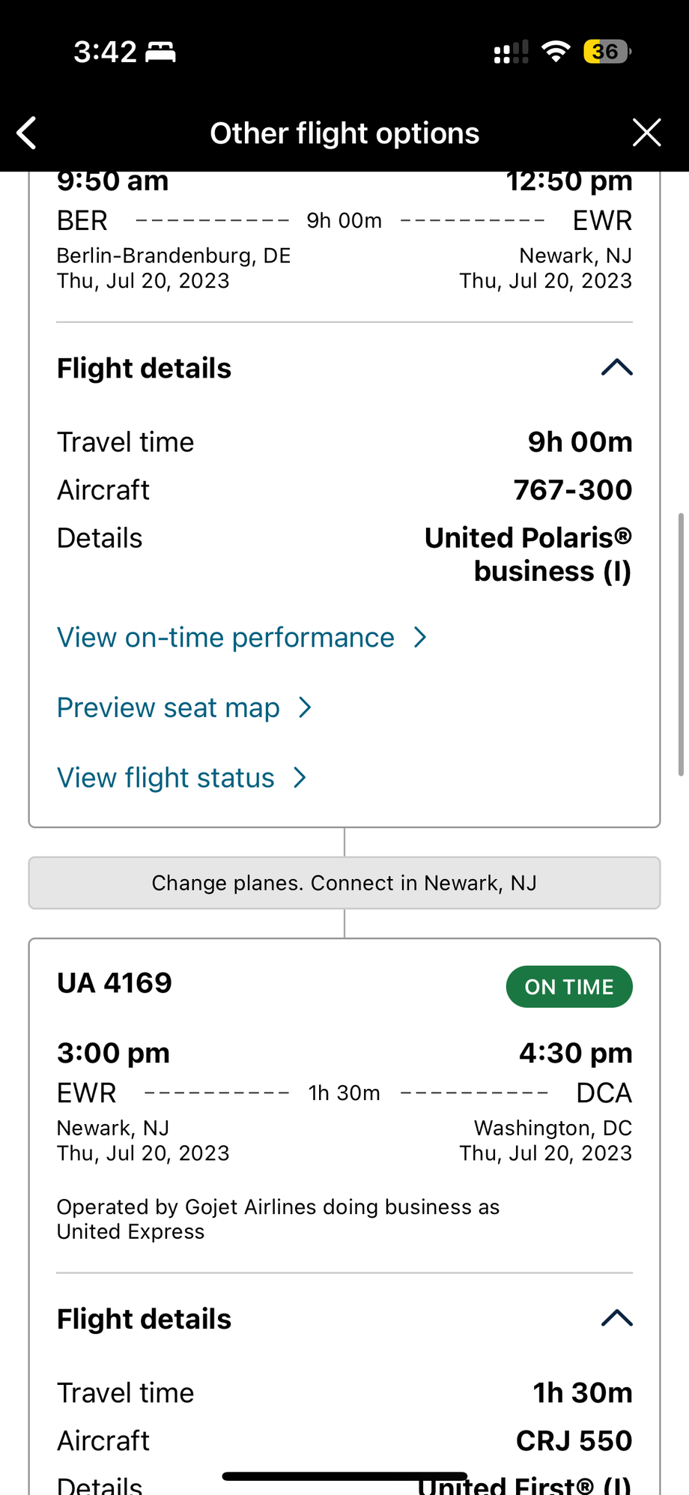The width and height of the screenshot is (689, 1495).
Task: Tap the sleep focus bed icon
Action: [160, 52]
